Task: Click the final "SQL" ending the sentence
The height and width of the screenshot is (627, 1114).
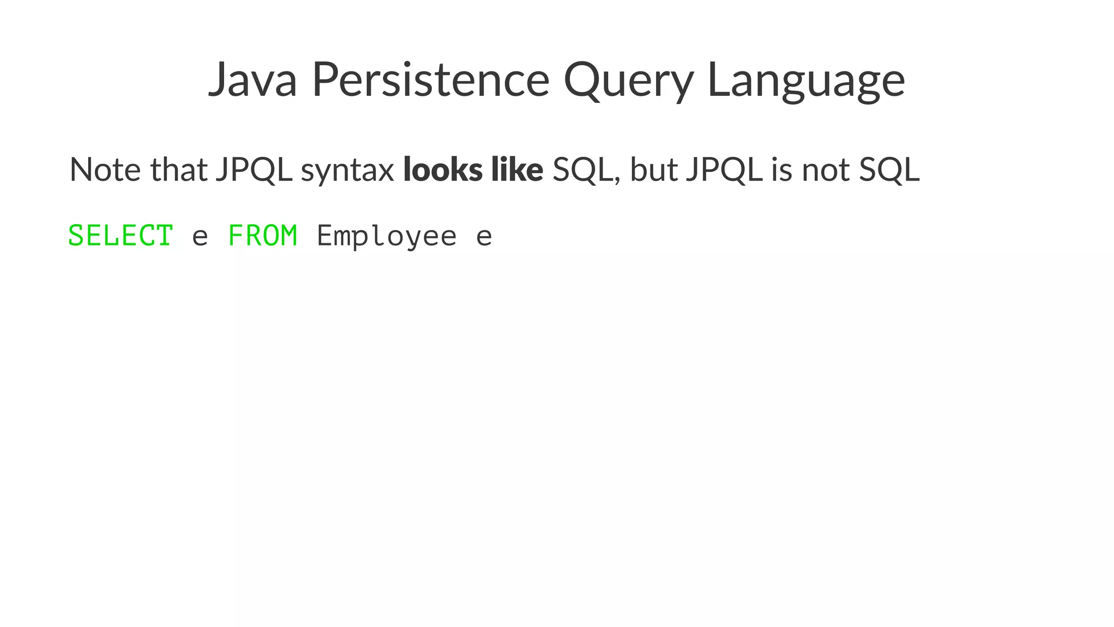Action: click(x=889, y=170)
